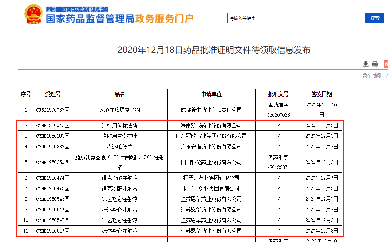Select cell CYHB1950548国
Viewport: 388px width, 242px height.
point(53,220)
